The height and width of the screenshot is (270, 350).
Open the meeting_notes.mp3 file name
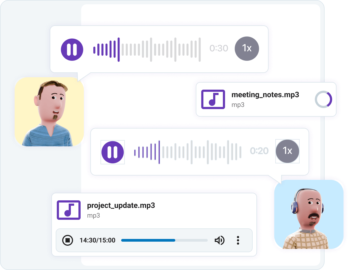265,95
